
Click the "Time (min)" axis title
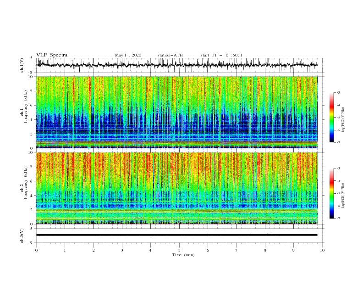[x=183, y=255]
